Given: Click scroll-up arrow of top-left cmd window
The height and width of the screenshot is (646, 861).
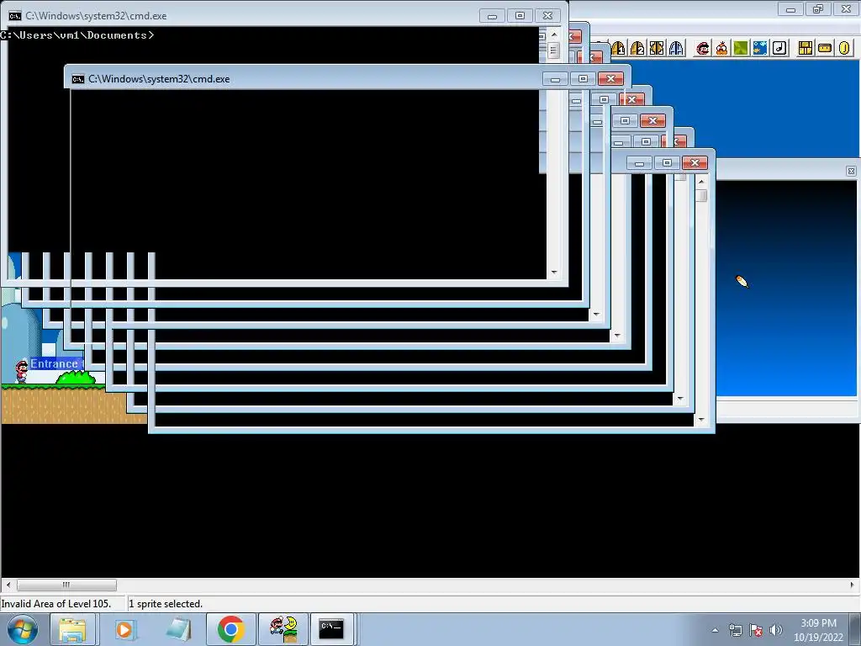Looking at the screenshot, I should point(554,34).
